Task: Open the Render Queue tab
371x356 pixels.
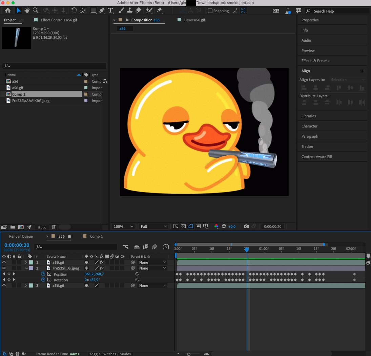Action: pyautogui.click(x=21, y=236)
